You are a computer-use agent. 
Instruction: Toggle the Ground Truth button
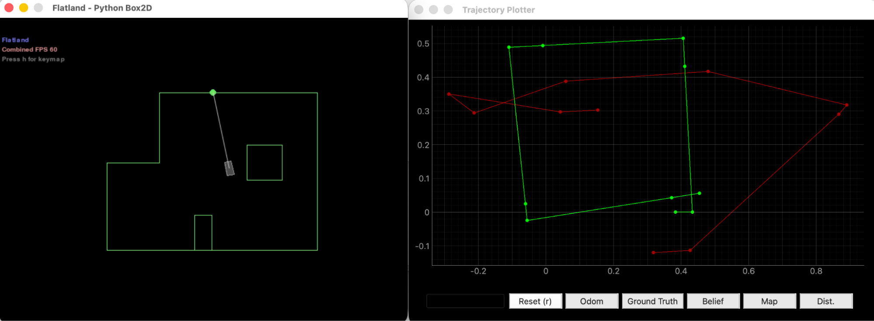coord(652,301)
